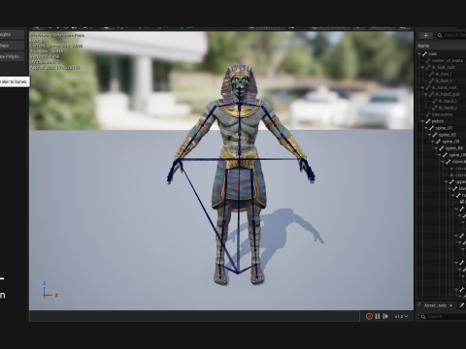
Task: Select the ik_foot_r bone
Action: tap(444, 81)
